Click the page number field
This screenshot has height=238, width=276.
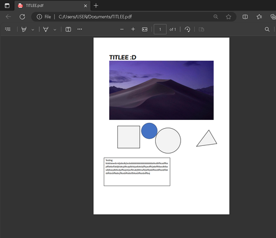[x=160, y=30]
